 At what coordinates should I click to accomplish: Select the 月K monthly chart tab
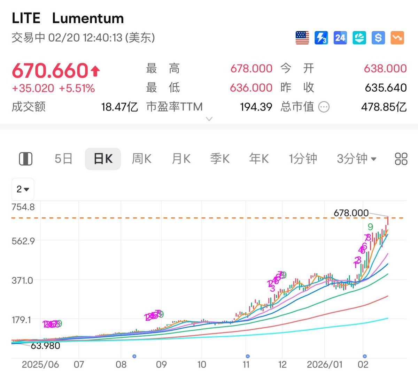(181, 159)
